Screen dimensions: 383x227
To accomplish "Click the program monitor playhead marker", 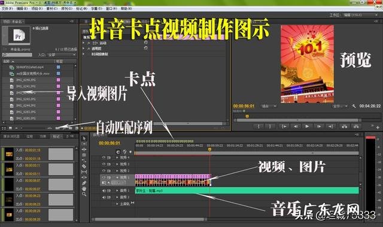I will click(x=247, y=116).
